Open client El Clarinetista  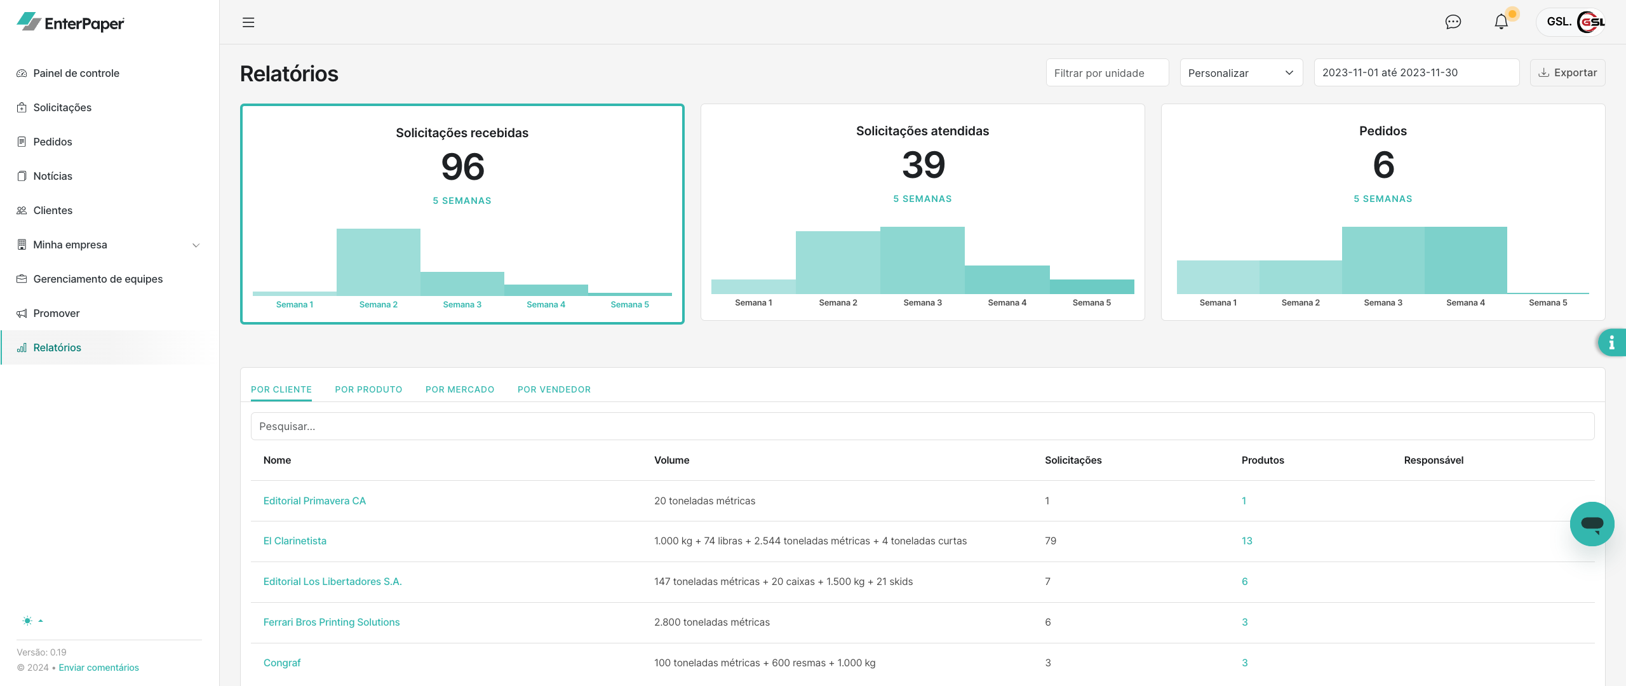click(x=295, y=541)
